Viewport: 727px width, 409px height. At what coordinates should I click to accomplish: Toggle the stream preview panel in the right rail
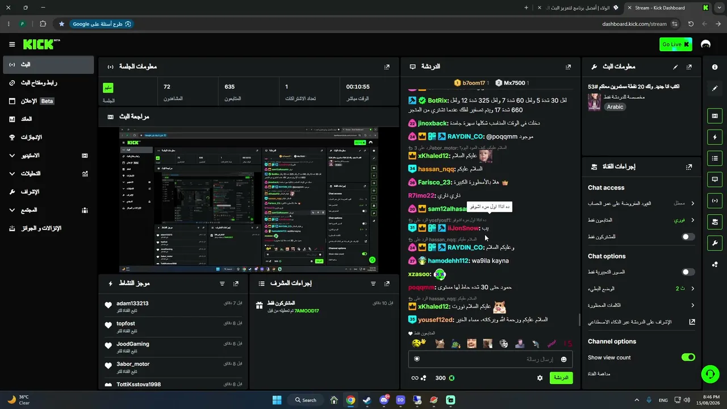click(715, 116)
